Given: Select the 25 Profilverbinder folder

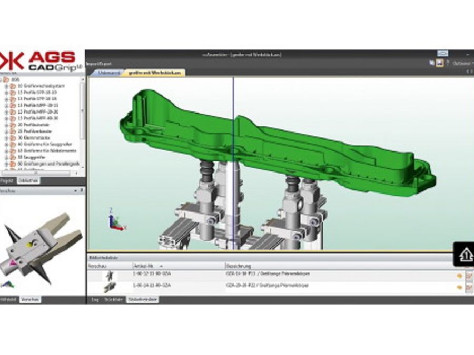Looking at the screenshot, I should tap(35, 131).
